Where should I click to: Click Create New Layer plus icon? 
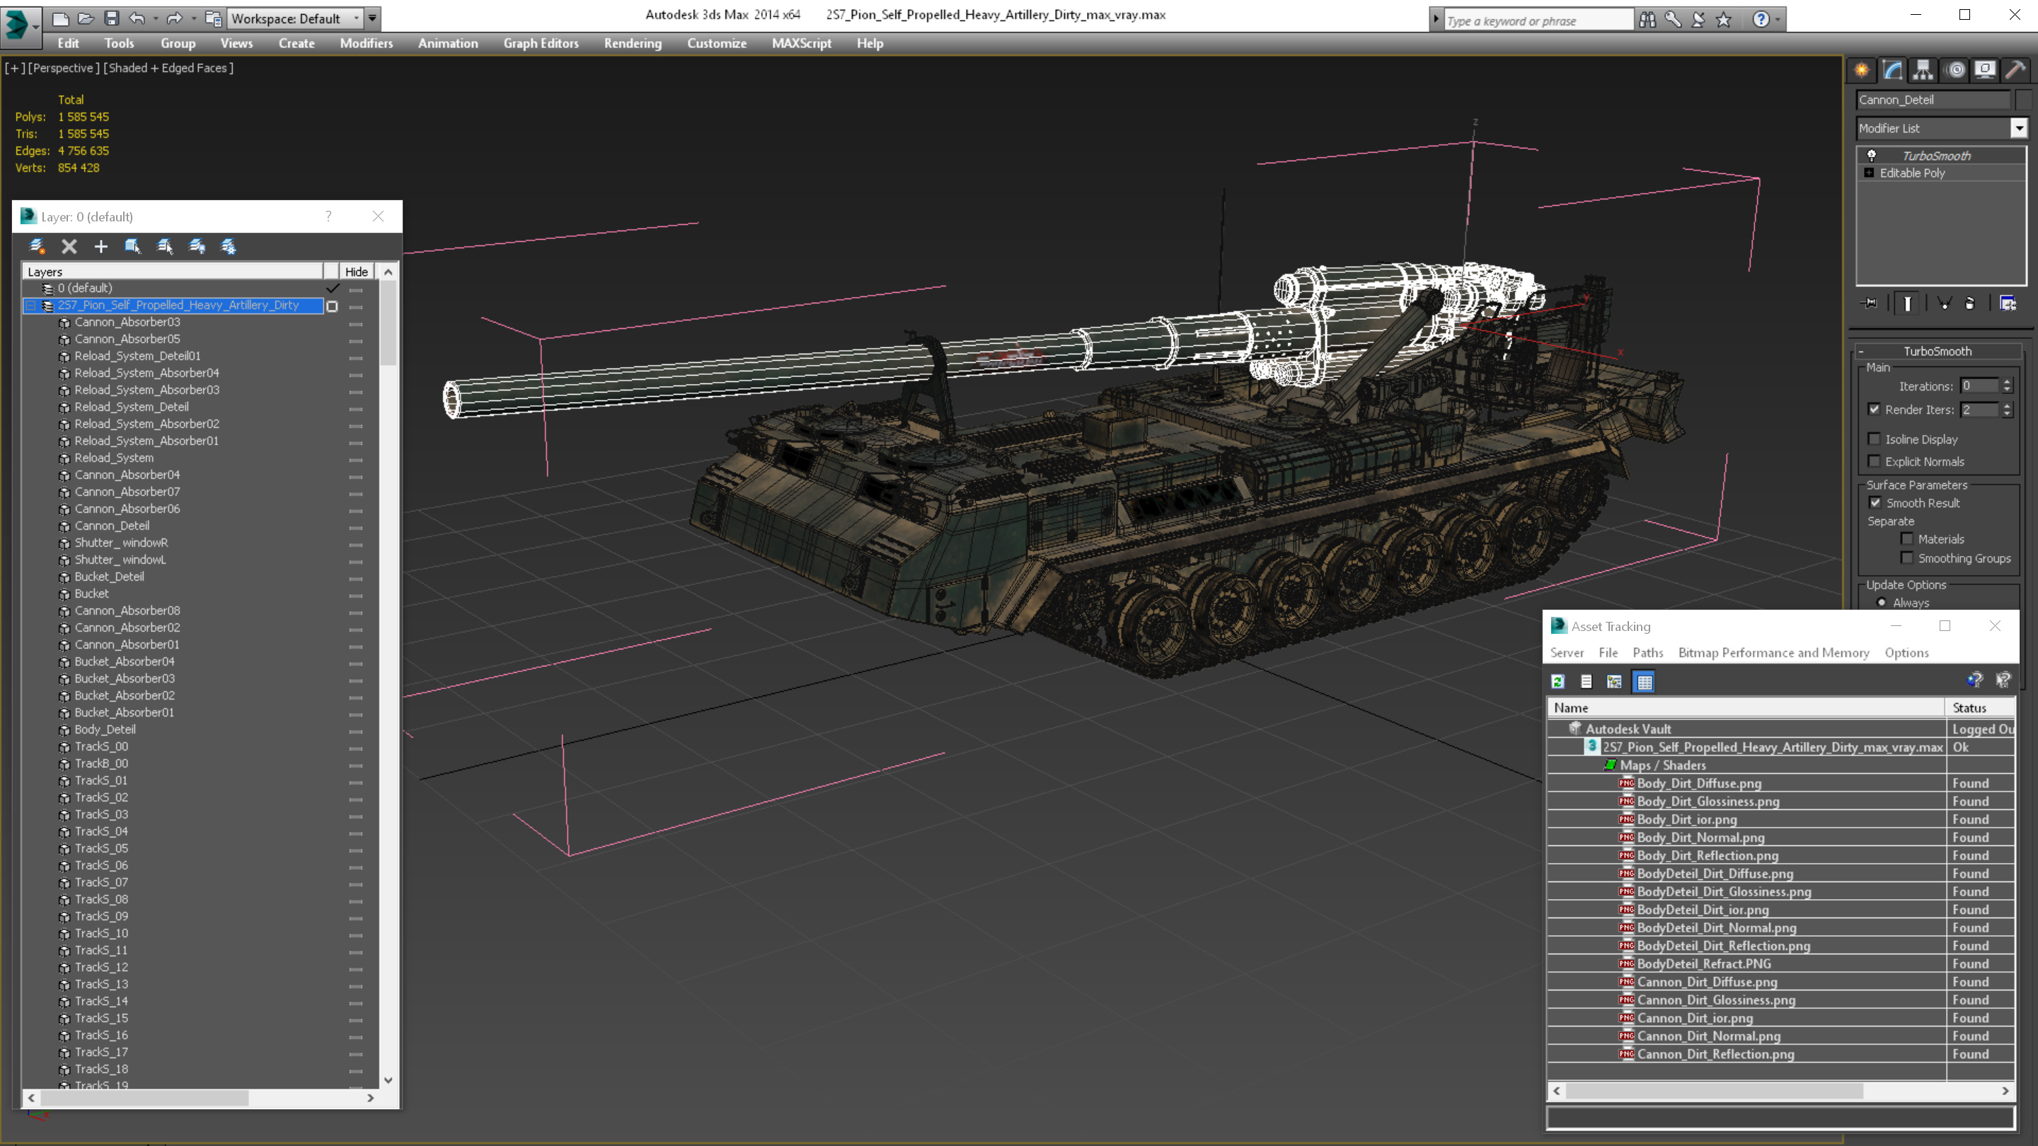pyautogui.click(x=100, y=247)
